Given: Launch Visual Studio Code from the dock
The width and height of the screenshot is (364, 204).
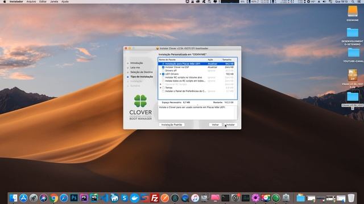Looking at the screenshot, I should (104, 198).
